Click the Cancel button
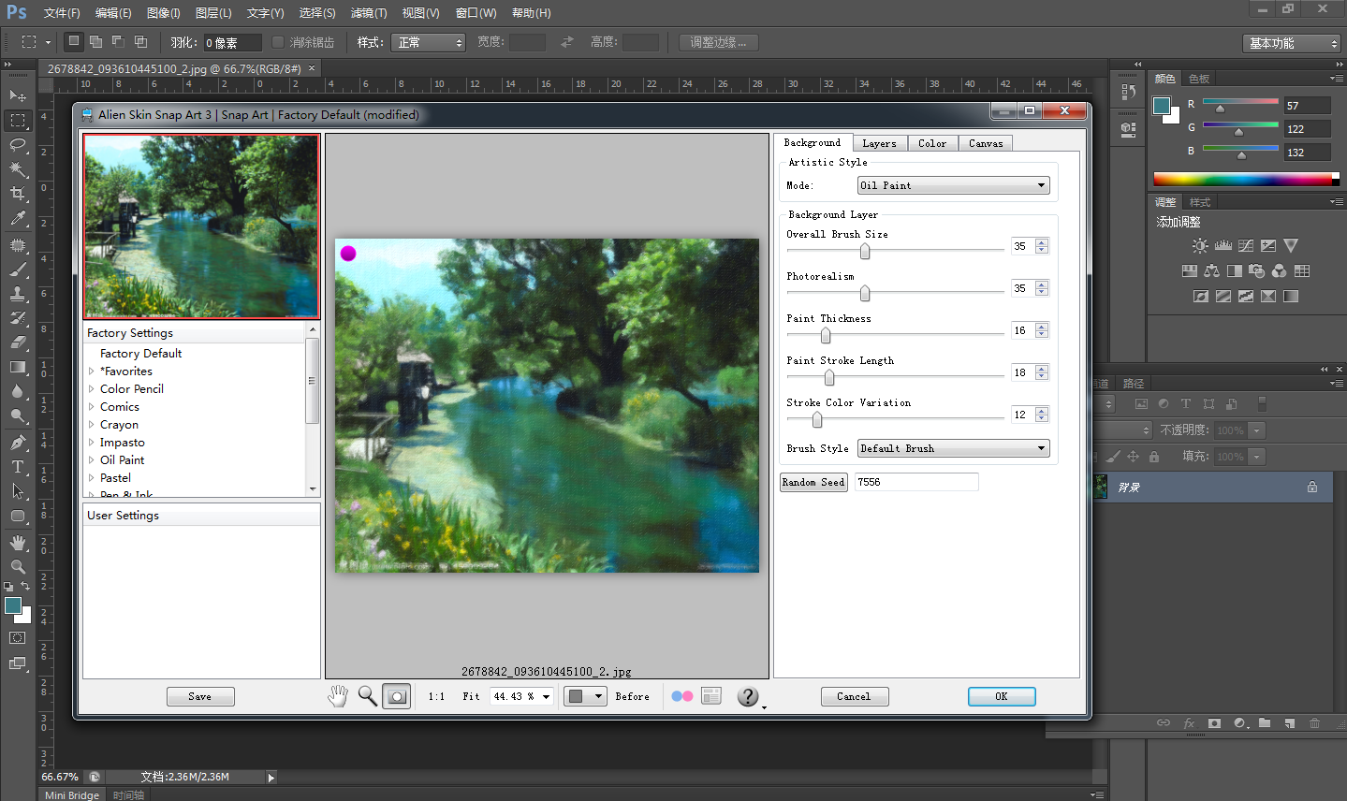Screen dimensions: 1347x801 click(x=855, y=696)
